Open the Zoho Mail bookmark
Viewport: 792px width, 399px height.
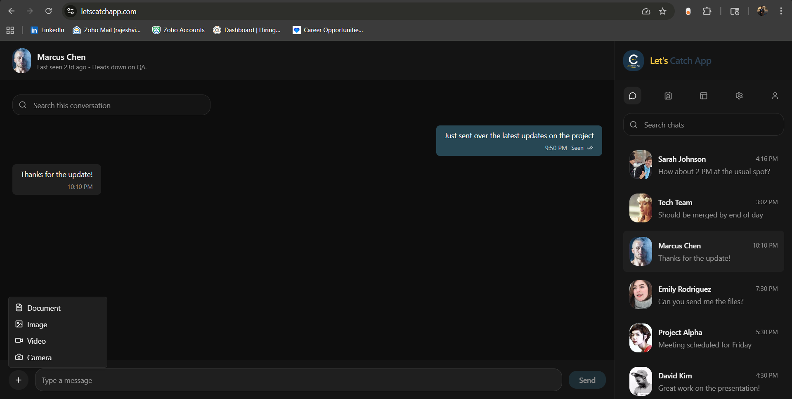point(107,30)
